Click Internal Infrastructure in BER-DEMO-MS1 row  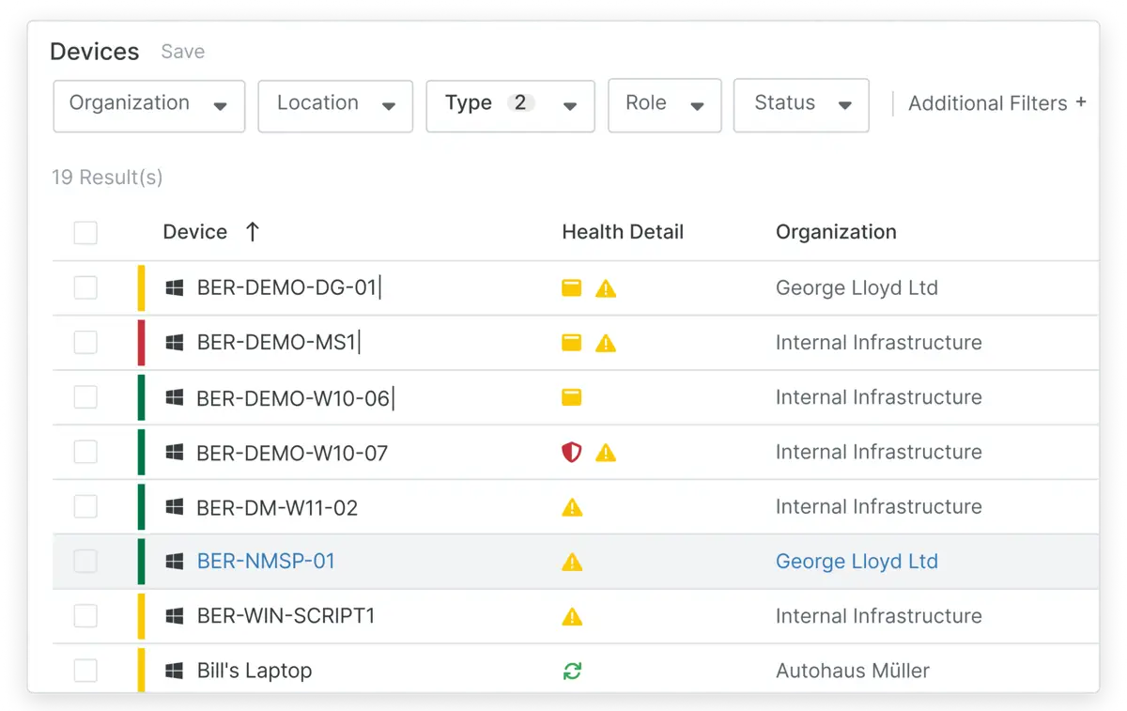tap(879, 343)
